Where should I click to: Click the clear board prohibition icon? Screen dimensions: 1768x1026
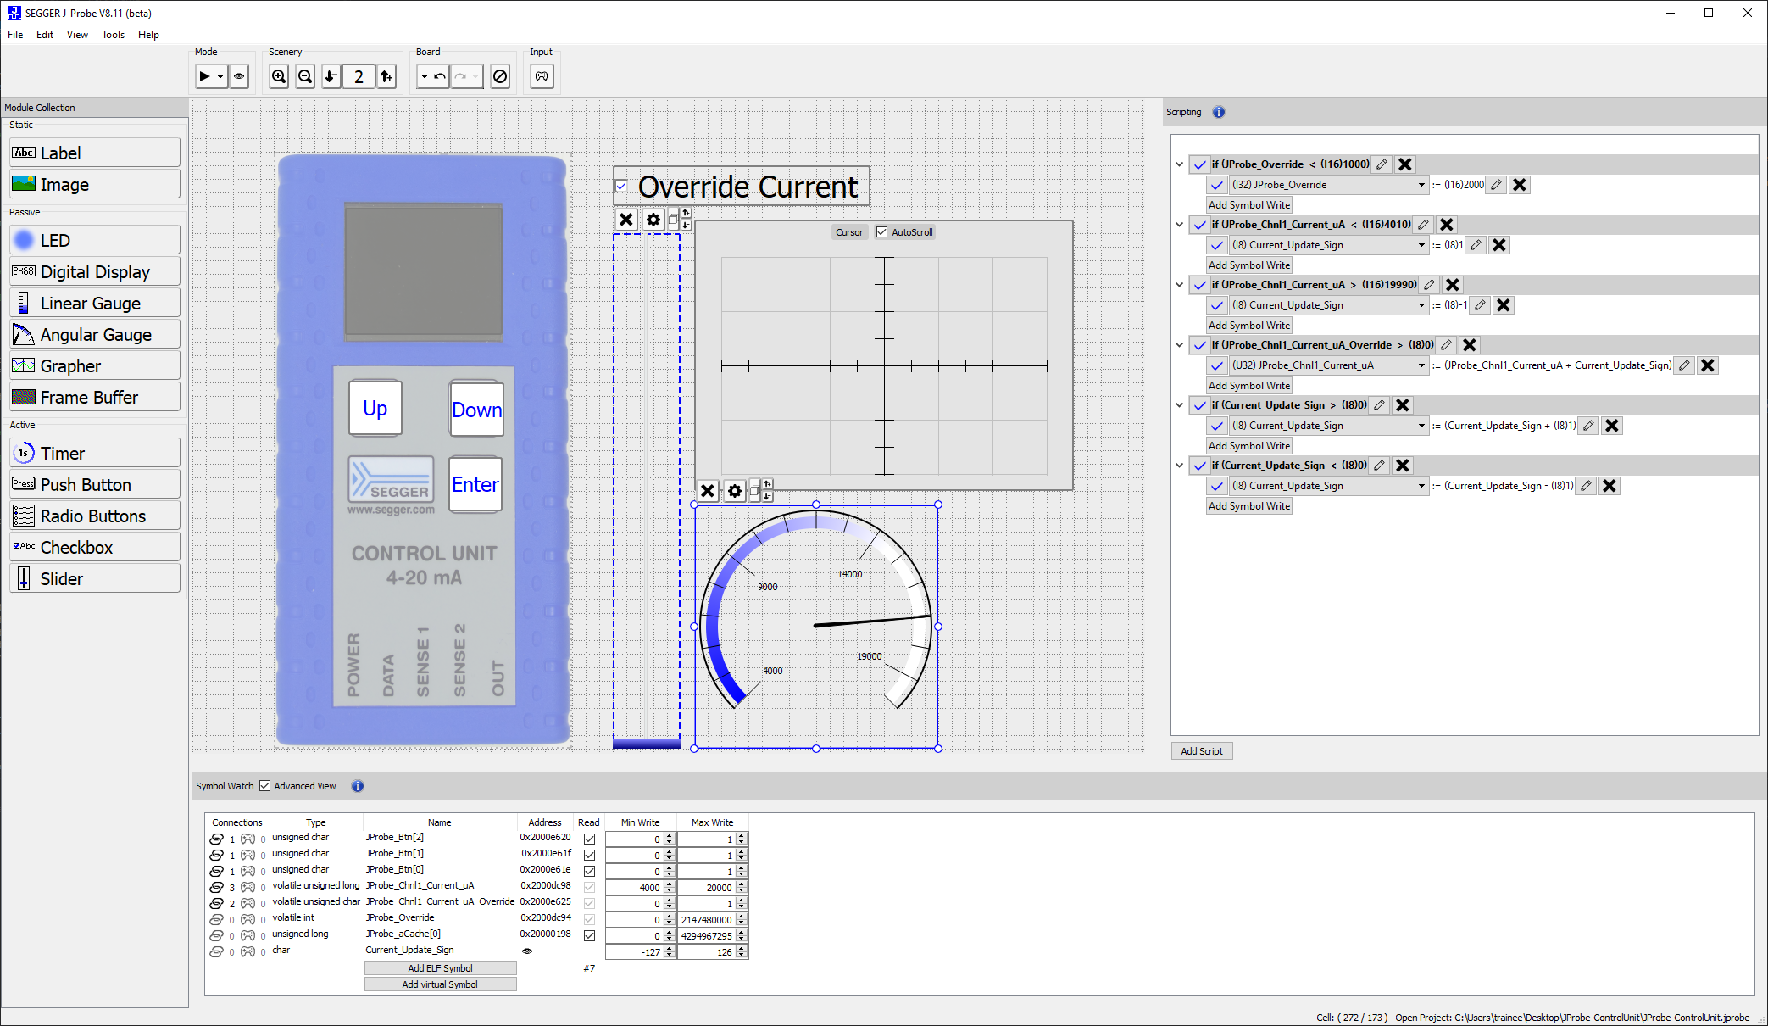[x=500, y=76]
